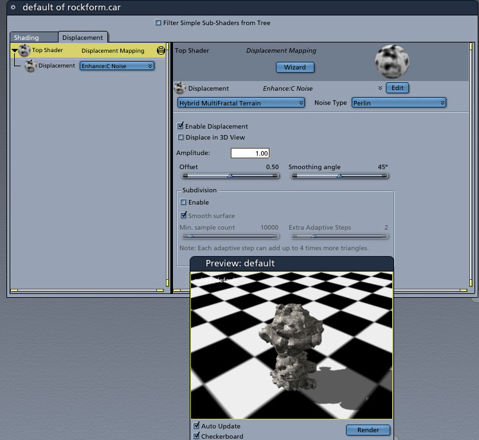The width and height of the screenshot is (479, 440).
Task: Click the Displacement sub-shader icon in tree
Action: pyautogui.click(x=30, y=66)
